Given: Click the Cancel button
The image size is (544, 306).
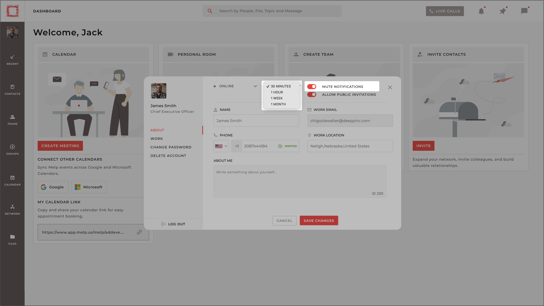Looking at the screenshot, I should point(284,220).
